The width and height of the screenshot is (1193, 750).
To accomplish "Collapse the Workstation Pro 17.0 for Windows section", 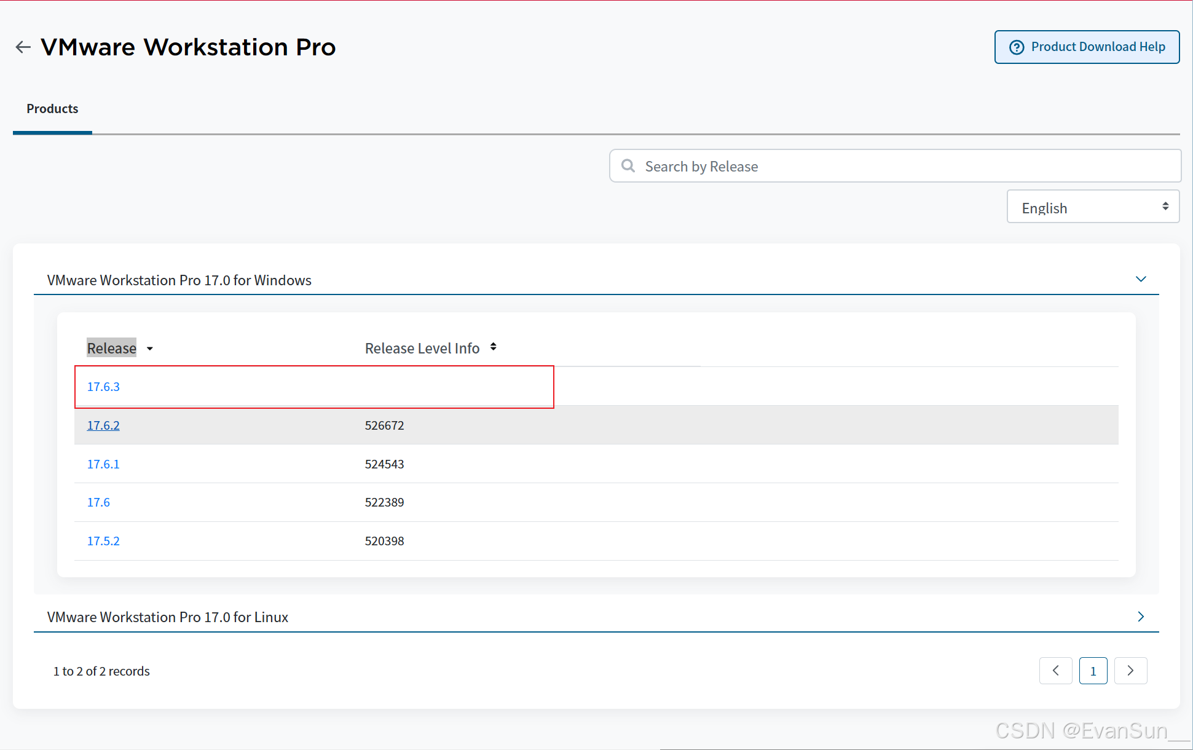I will (1141, 279).
